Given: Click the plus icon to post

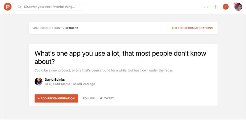Looking at the screenshot, I should tap(215, 7).
